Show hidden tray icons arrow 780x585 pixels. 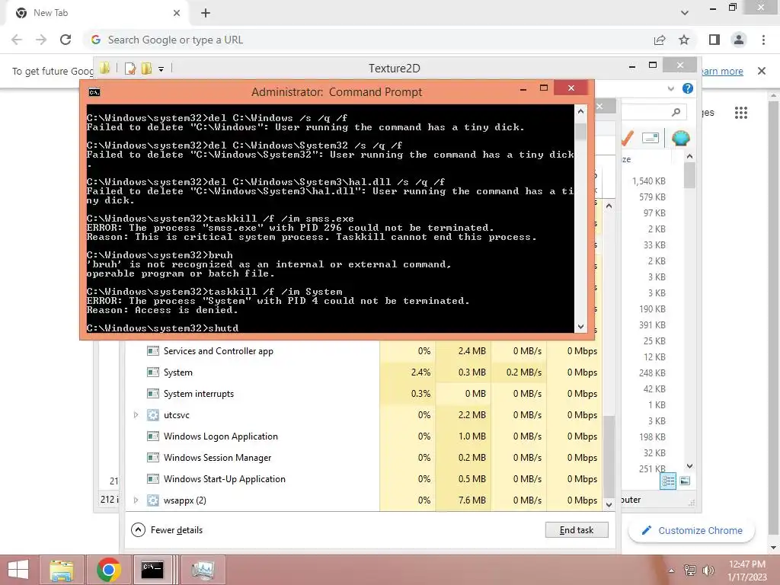671,571
